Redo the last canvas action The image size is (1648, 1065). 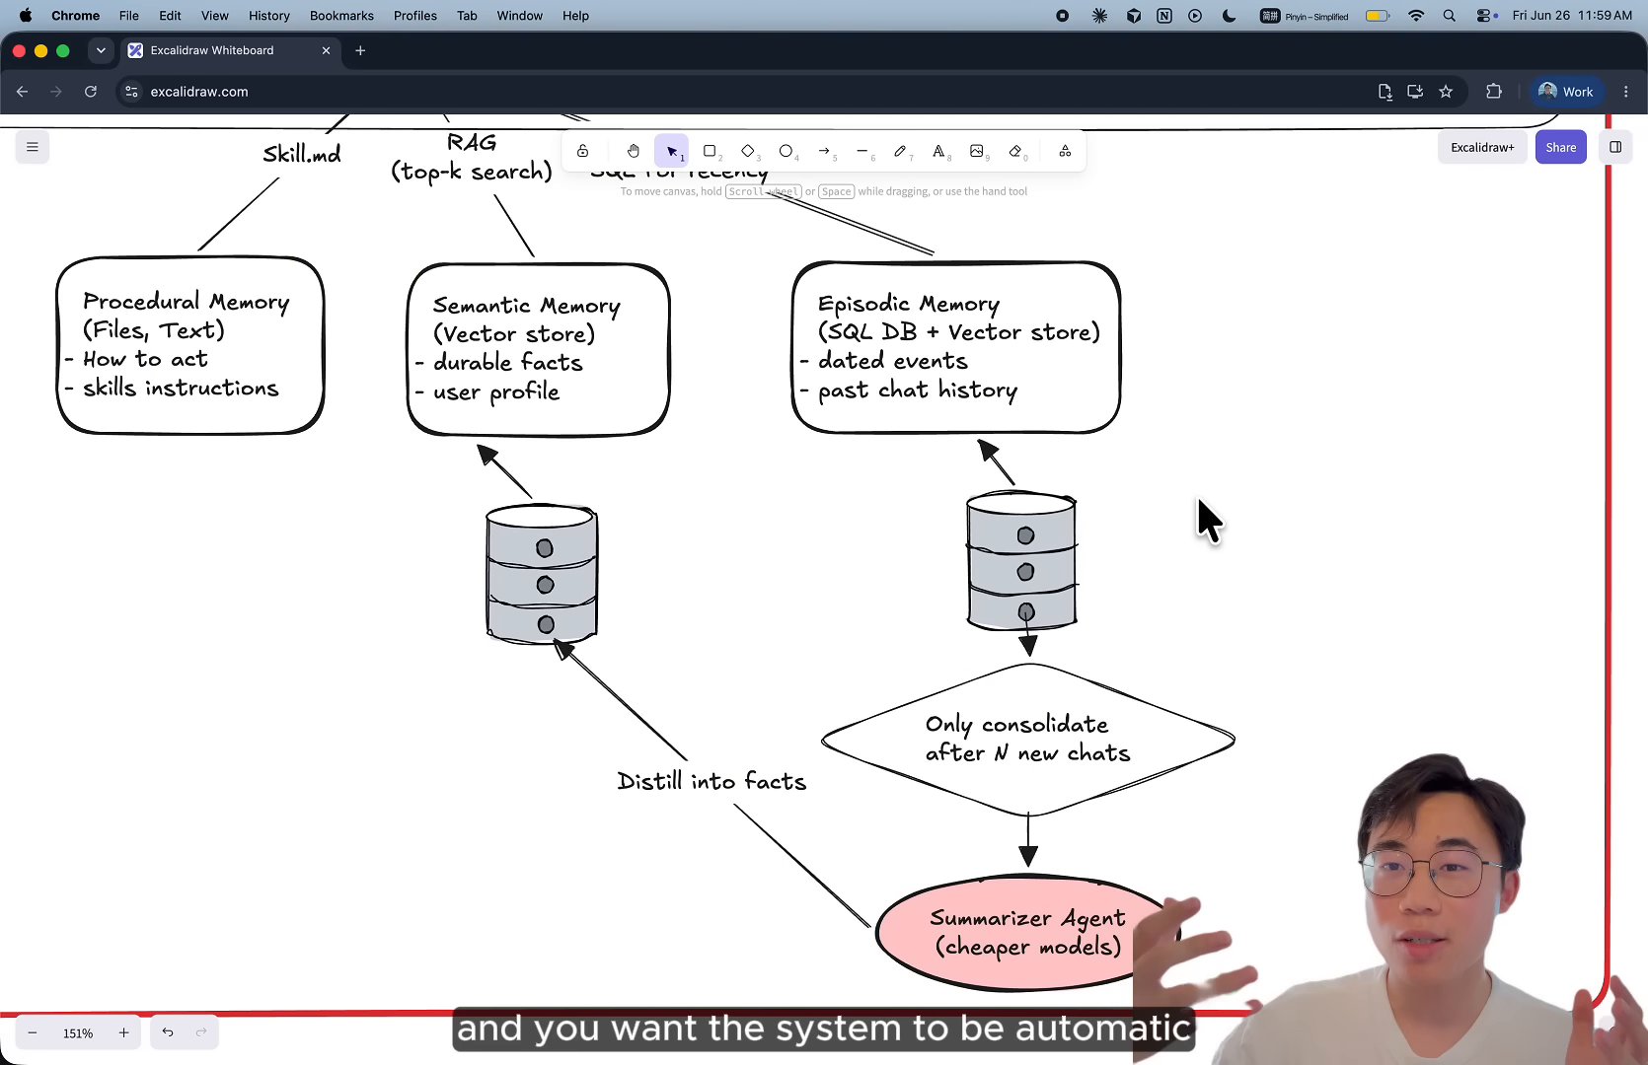[x=201, y=1032]
